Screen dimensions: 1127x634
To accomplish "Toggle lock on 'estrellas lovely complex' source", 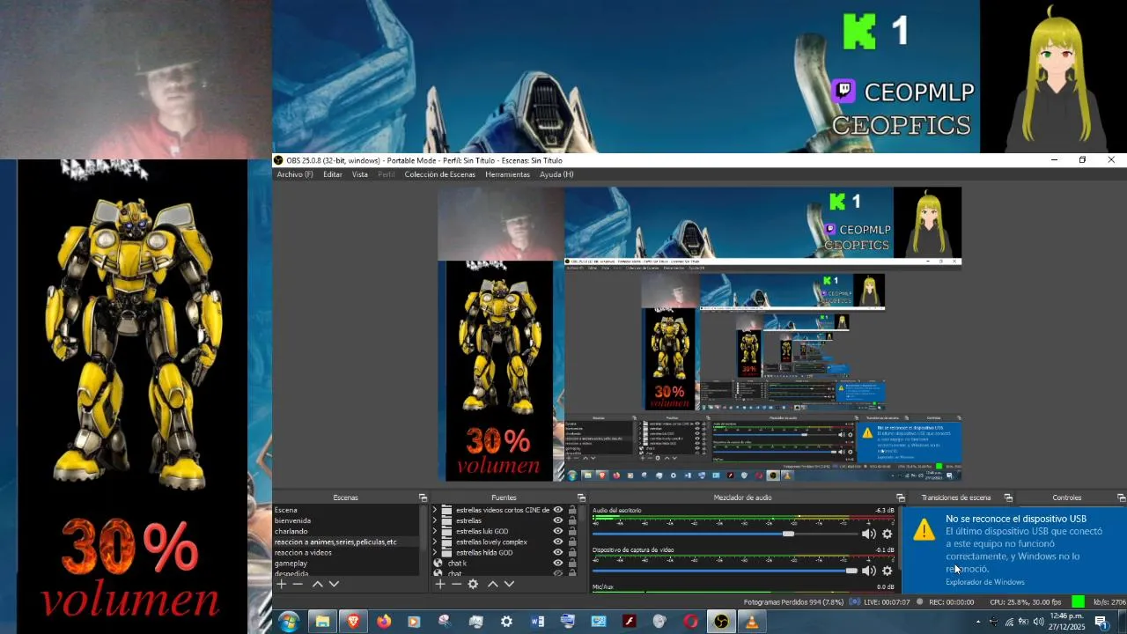I will click(572, 542).
